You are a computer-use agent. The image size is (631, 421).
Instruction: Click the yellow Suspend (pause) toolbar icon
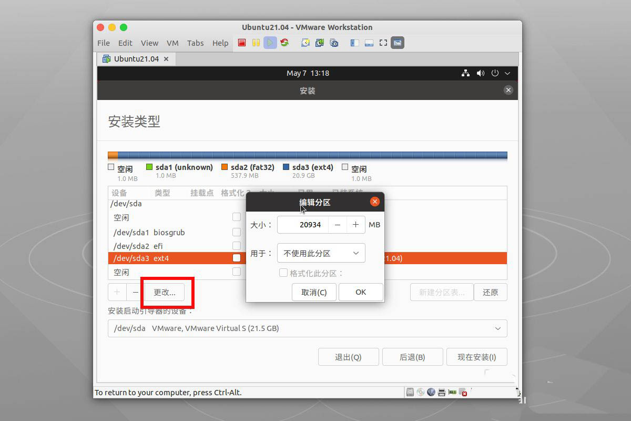point(256,43)
